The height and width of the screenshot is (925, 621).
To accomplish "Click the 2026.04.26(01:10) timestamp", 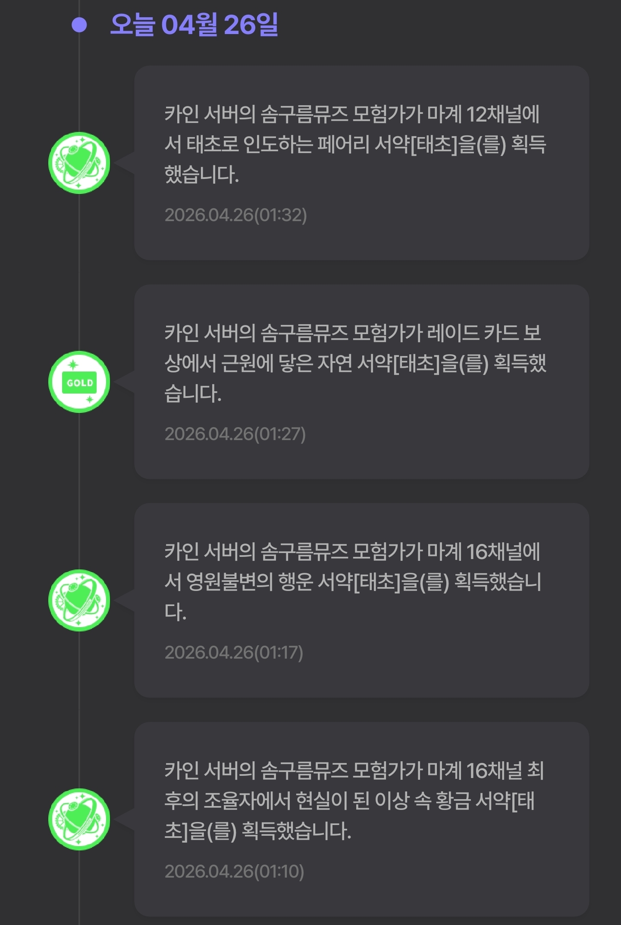I will [234, 871].
